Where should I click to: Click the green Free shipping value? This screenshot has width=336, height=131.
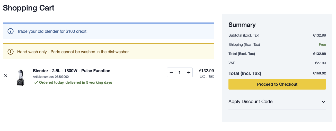coord(322,45)
